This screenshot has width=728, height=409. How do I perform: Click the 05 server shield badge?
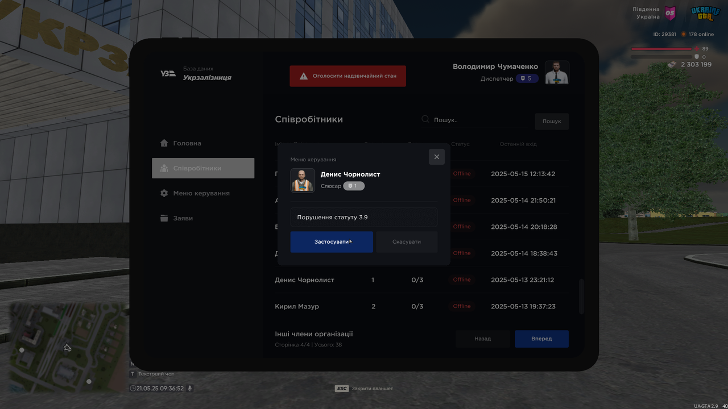point(671,12)
